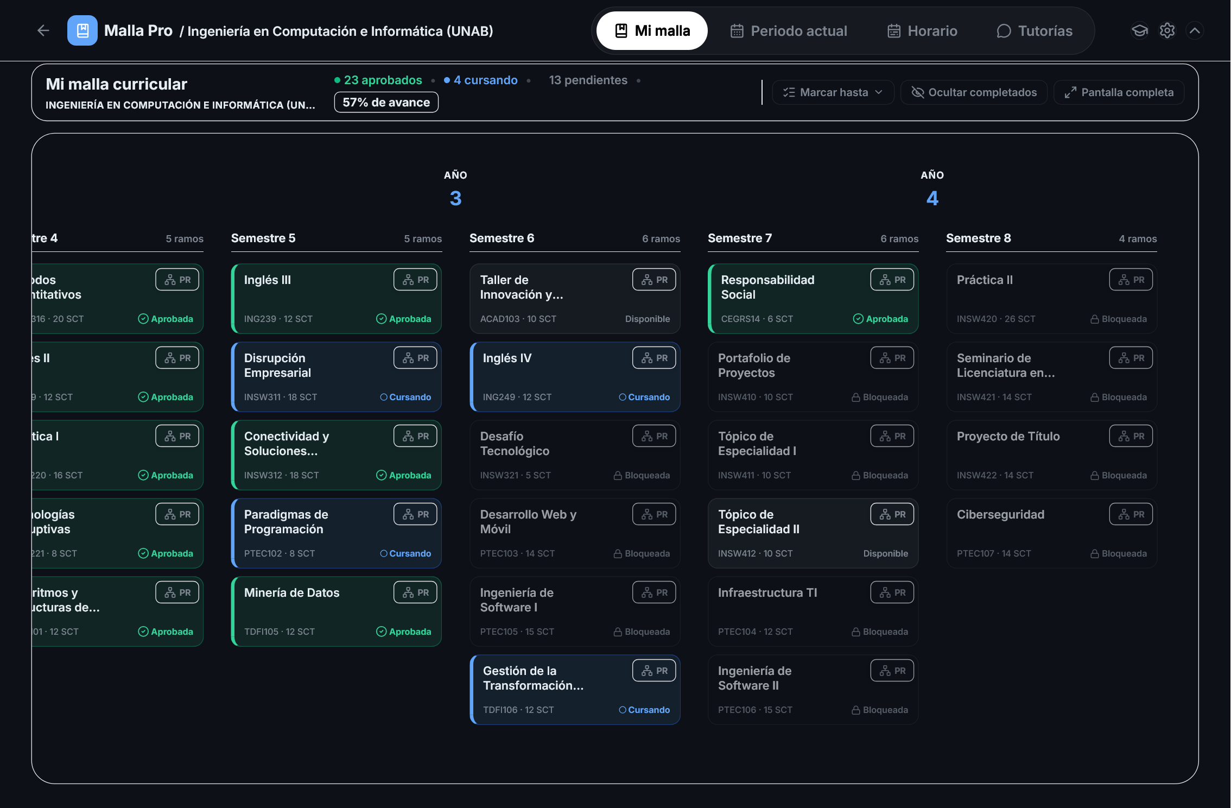Viewport: 1231px width, 808px height.
Task: Click the Malla Pro logo icon
Action: (83, 31)
